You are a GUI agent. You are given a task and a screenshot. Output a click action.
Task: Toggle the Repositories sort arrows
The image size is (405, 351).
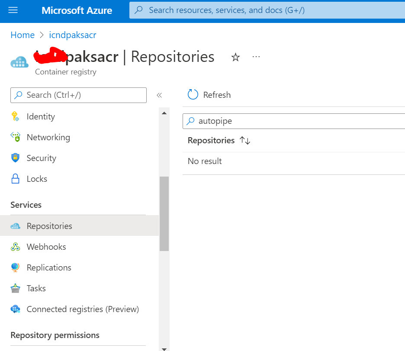244,141
